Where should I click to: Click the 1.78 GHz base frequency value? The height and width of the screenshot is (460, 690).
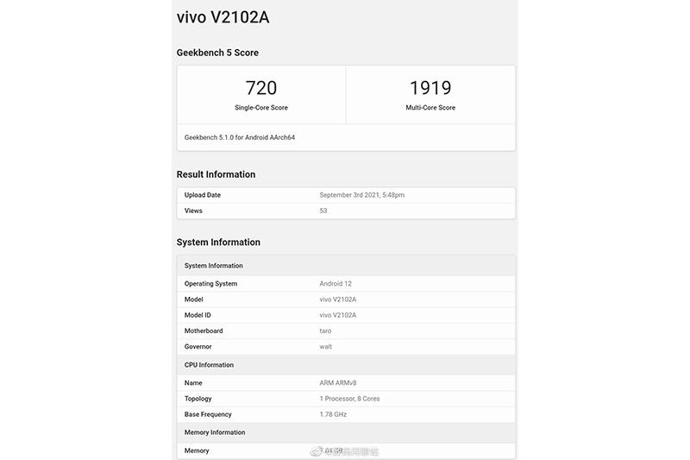pos(335,414)
